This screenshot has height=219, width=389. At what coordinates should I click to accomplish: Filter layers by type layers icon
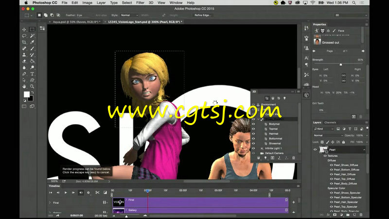pos(350,129)
